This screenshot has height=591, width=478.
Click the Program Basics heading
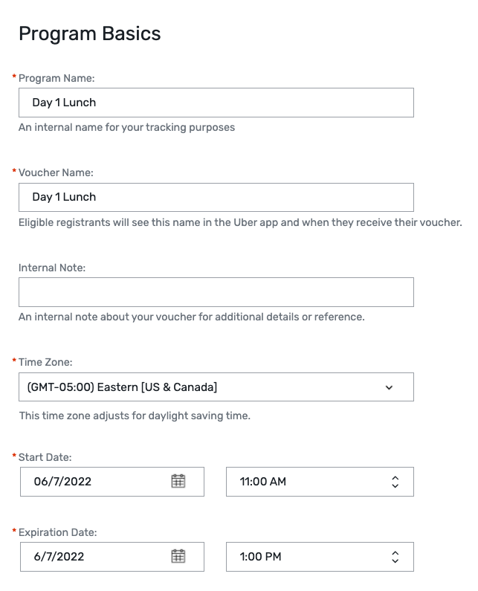(89, 33)
